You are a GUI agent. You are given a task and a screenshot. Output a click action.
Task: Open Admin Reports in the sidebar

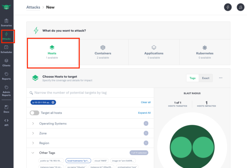[x=6, y=91]
